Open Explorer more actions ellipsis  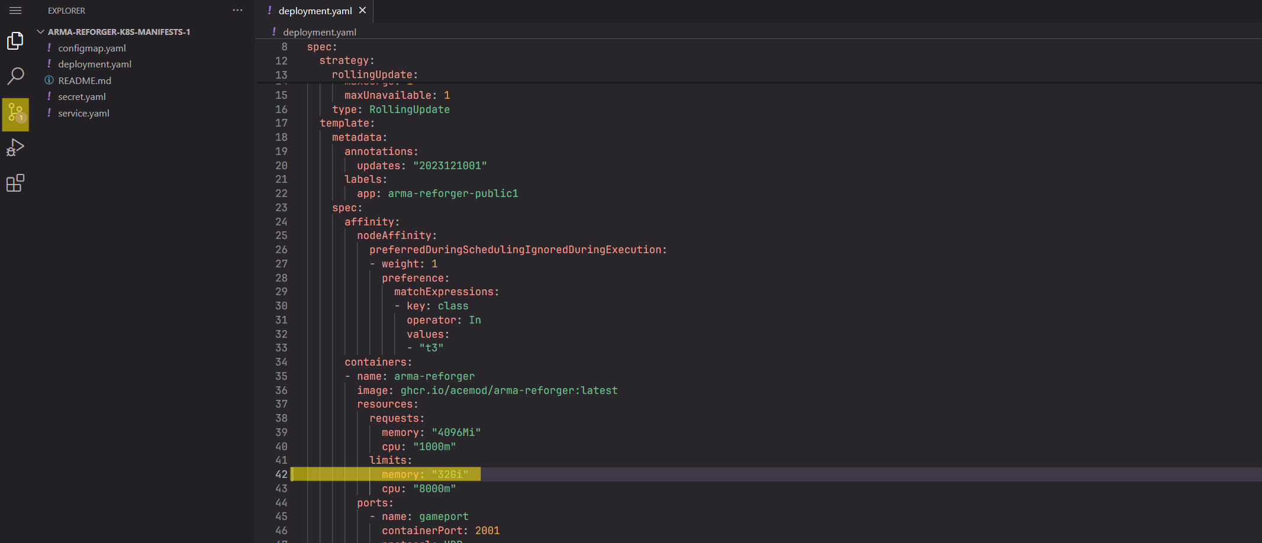click(237, 11)
